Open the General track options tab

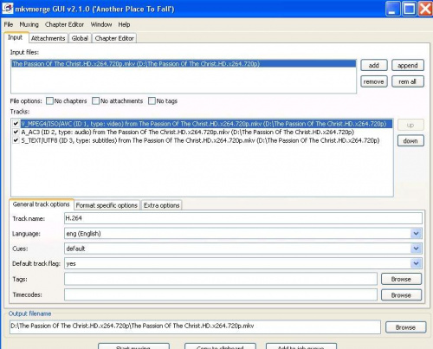pos(42,204)
